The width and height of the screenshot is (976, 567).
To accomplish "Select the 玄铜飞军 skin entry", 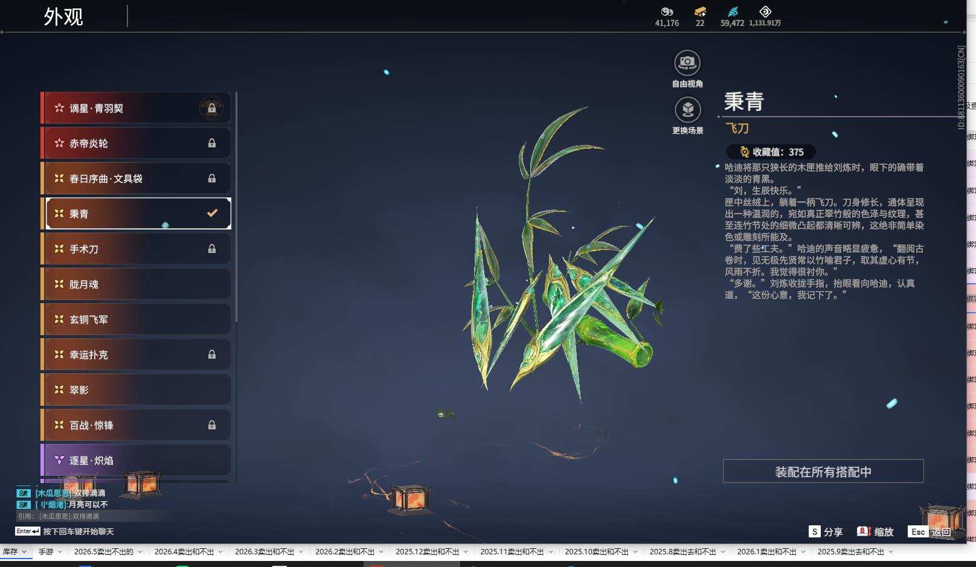I will tap(136, 319).
